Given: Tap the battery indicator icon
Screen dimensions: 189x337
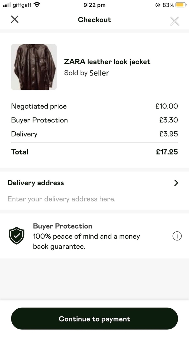Looking at the screenshot, I should [x=180, y=5].
